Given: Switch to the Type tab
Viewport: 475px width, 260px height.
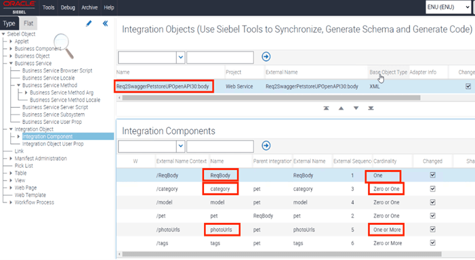Looking at the screenshot, I should click(x=9, y=23).
